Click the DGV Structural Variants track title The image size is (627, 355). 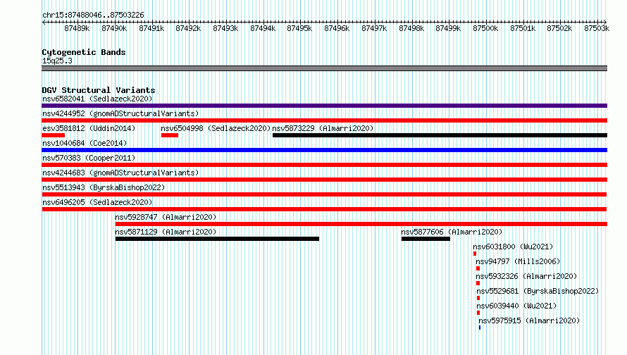click(x=99, y=90)
